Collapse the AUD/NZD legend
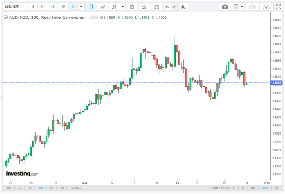 point(5,17)
